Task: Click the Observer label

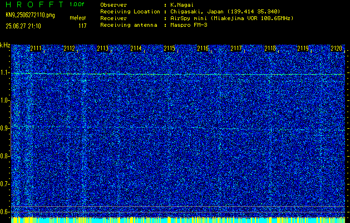Action: tap(114, 4)
